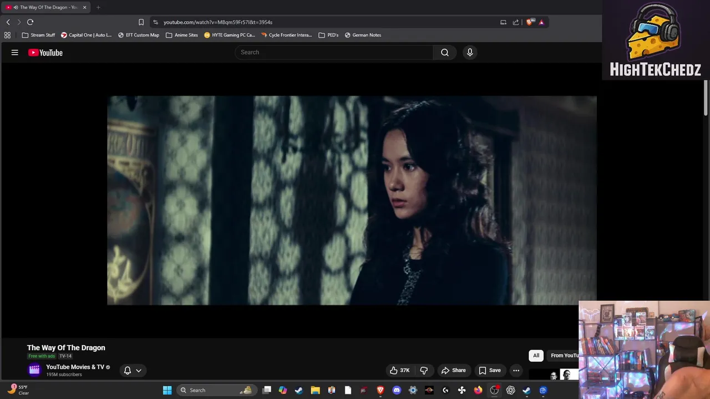Open the PED's bookmarks folder
710x399 pixels.
[x=328, y=35]
